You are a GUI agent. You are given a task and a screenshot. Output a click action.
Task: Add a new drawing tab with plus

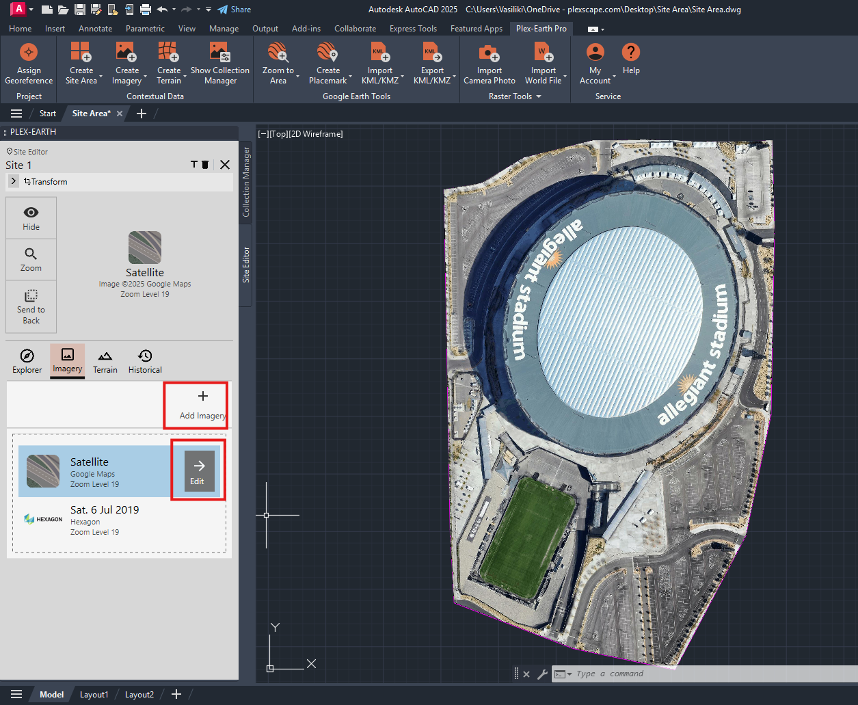coord(142,114)
